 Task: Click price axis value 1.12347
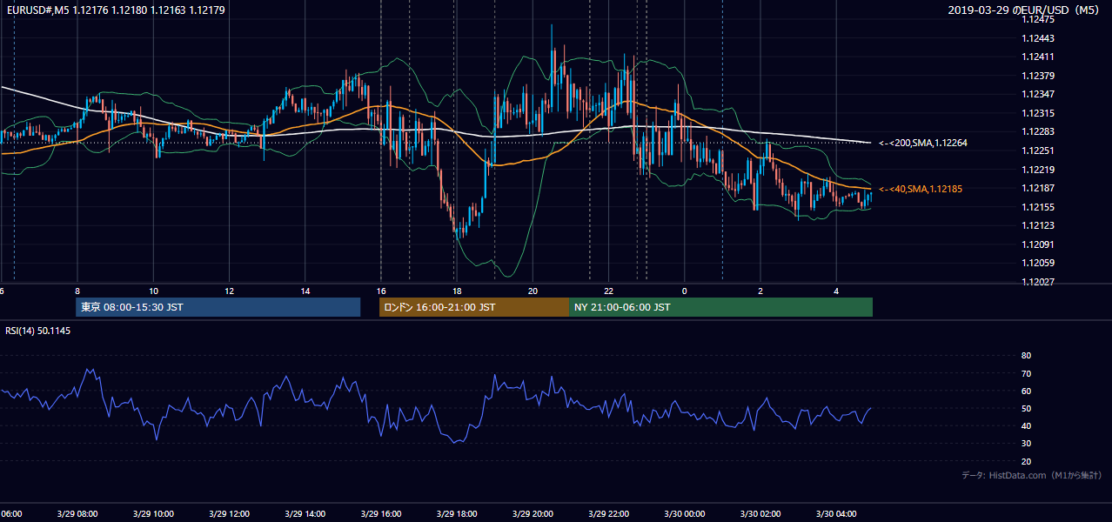tap(1039, 95)
